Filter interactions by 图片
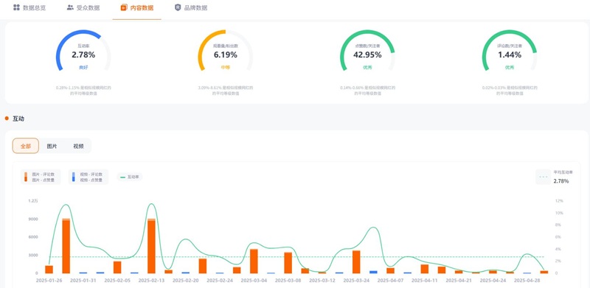The image size is (590, 288). (52, 146)
